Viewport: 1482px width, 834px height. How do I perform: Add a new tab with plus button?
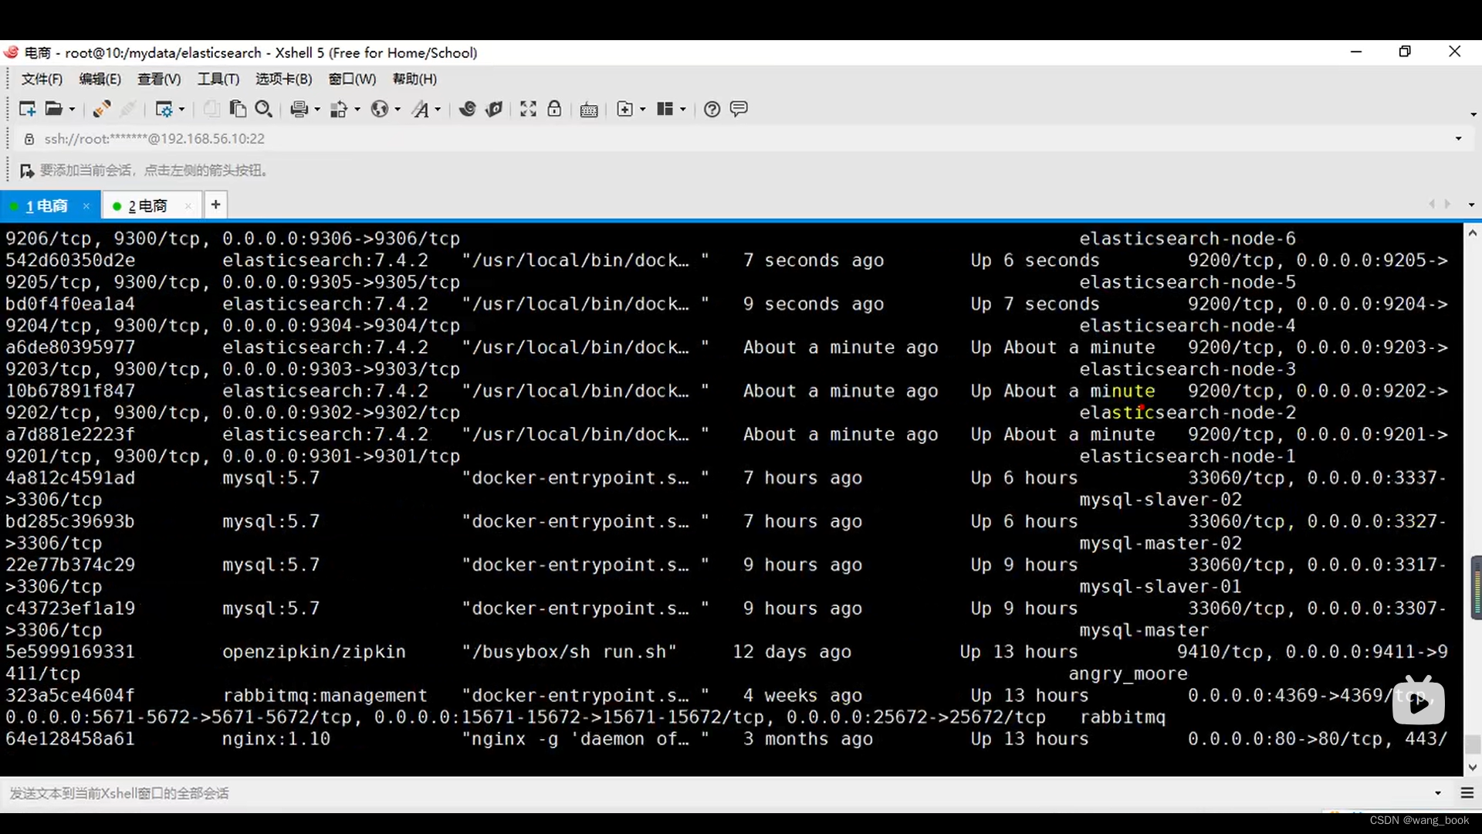point(215,205)
